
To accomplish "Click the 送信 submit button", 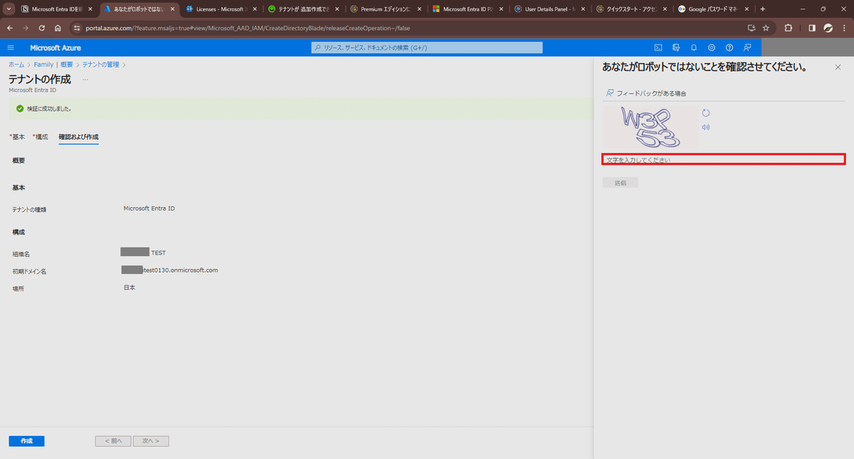I will coord(620,183).
